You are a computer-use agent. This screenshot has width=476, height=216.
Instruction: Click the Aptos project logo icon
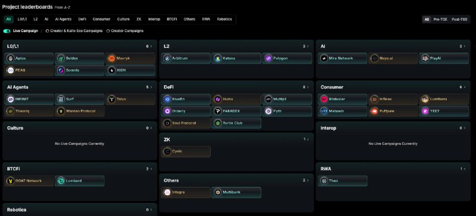tap(10, 58)
